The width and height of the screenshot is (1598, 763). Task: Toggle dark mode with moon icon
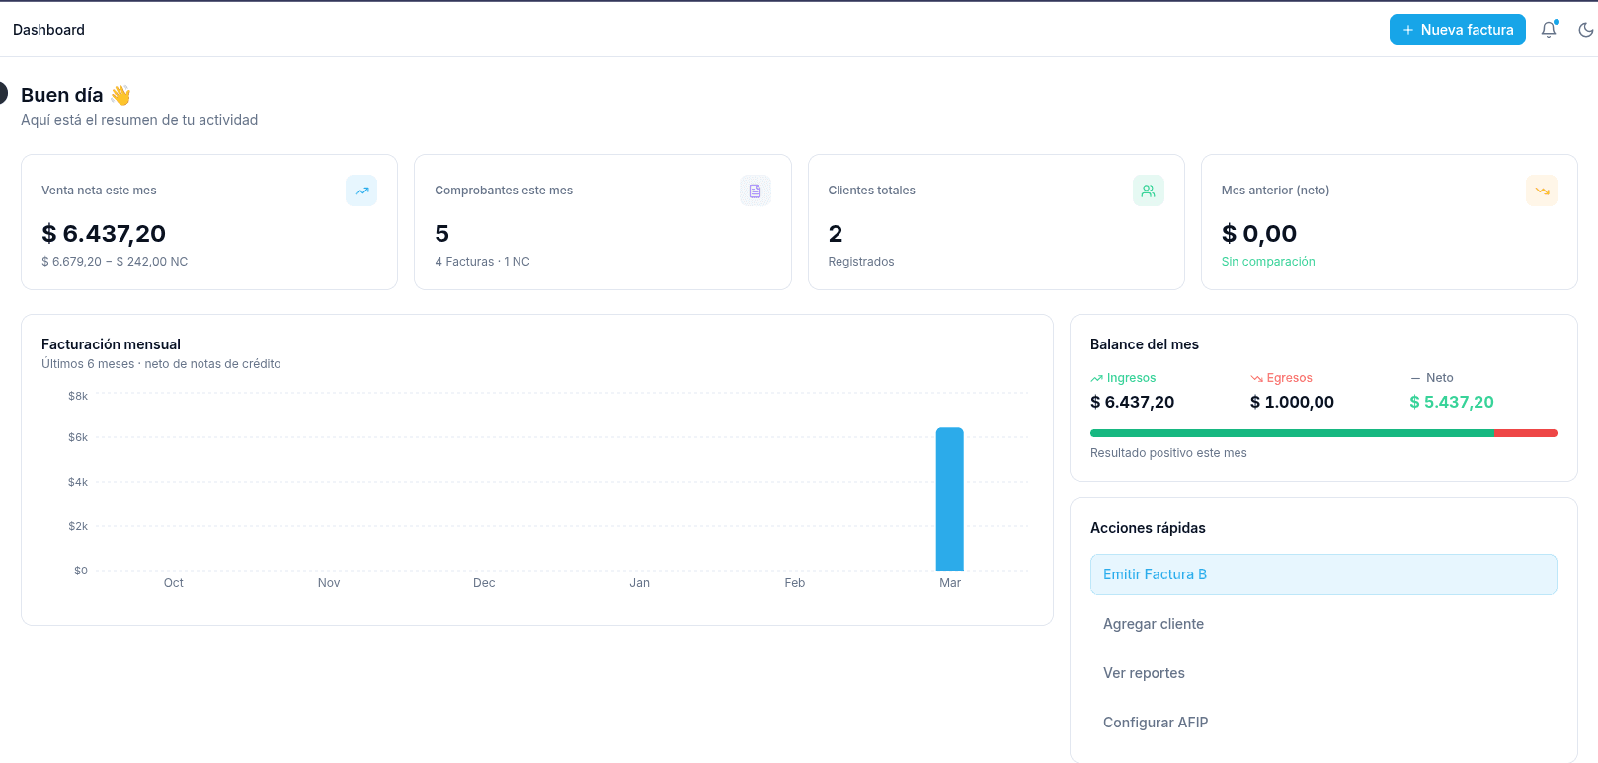click(x=1585, y=30)
